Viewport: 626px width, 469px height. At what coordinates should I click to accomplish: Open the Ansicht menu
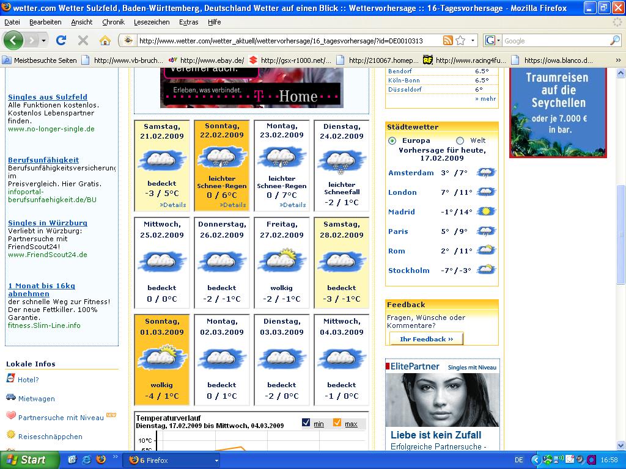81,22
